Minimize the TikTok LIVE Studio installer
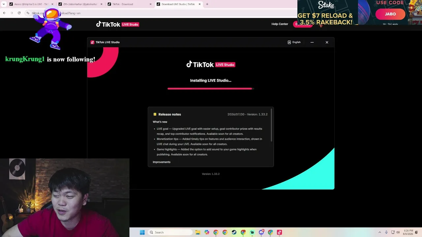Viewport: 422px width, 237px height. tap(312, 42)
